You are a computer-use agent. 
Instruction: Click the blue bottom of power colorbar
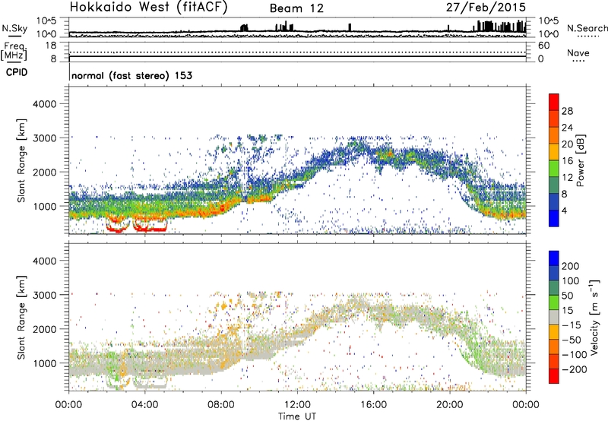[x=554, y=218]
